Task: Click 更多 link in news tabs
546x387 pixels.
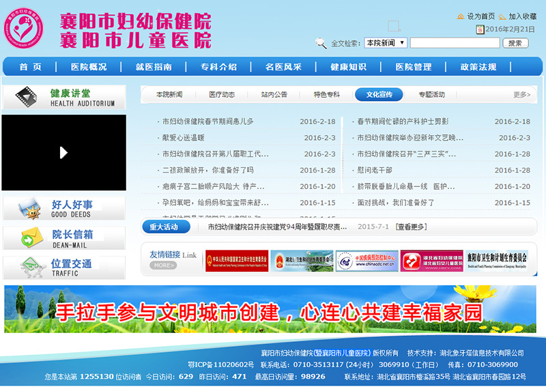Action: (521, 95)
